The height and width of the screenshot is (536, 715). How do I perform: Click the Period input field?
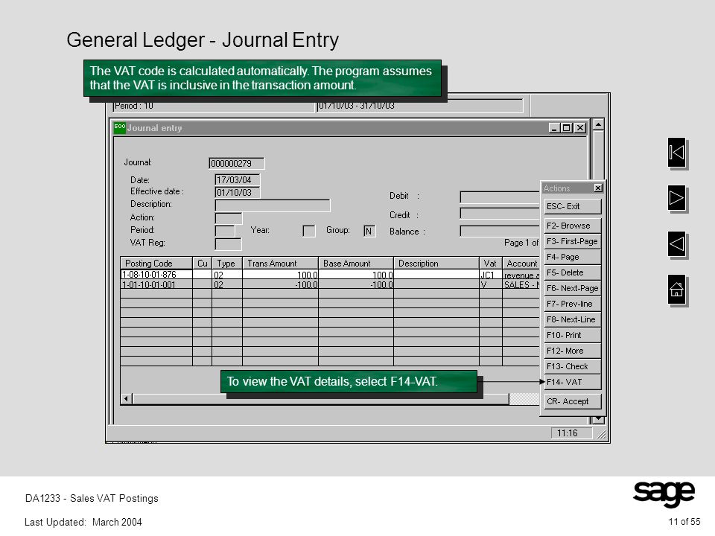(225, 231)
